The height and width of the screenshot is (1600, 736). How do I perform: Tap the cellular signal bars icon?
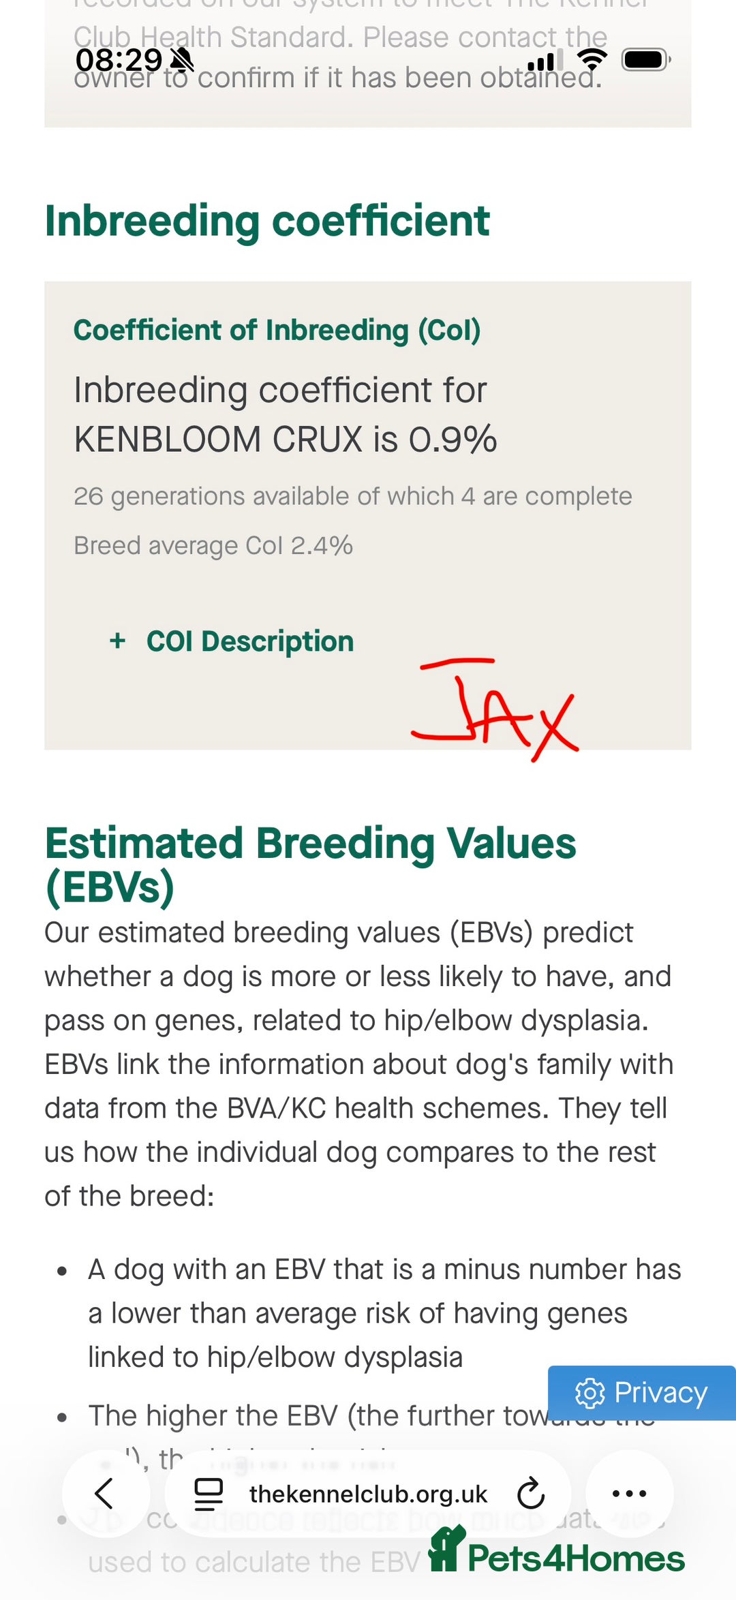point(545,61)
